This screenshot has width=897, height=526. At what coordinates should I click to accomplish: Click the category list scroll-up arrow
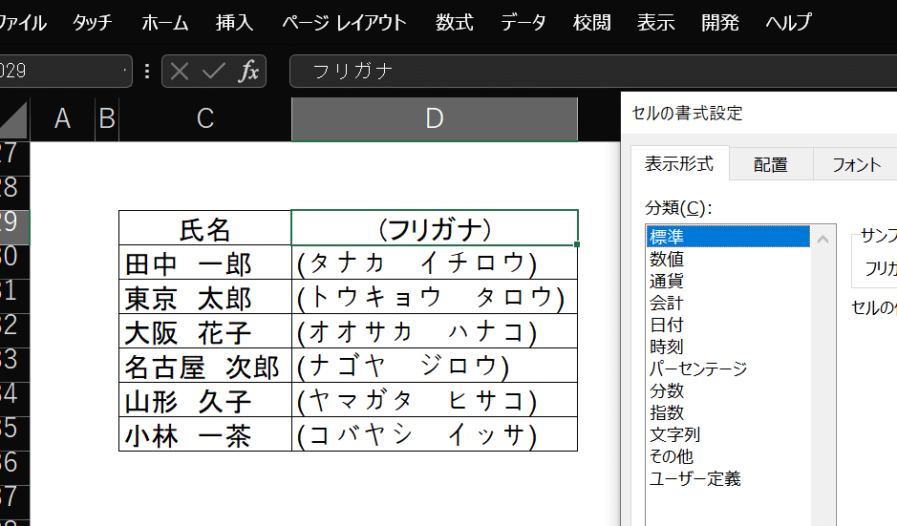[823, 239]
